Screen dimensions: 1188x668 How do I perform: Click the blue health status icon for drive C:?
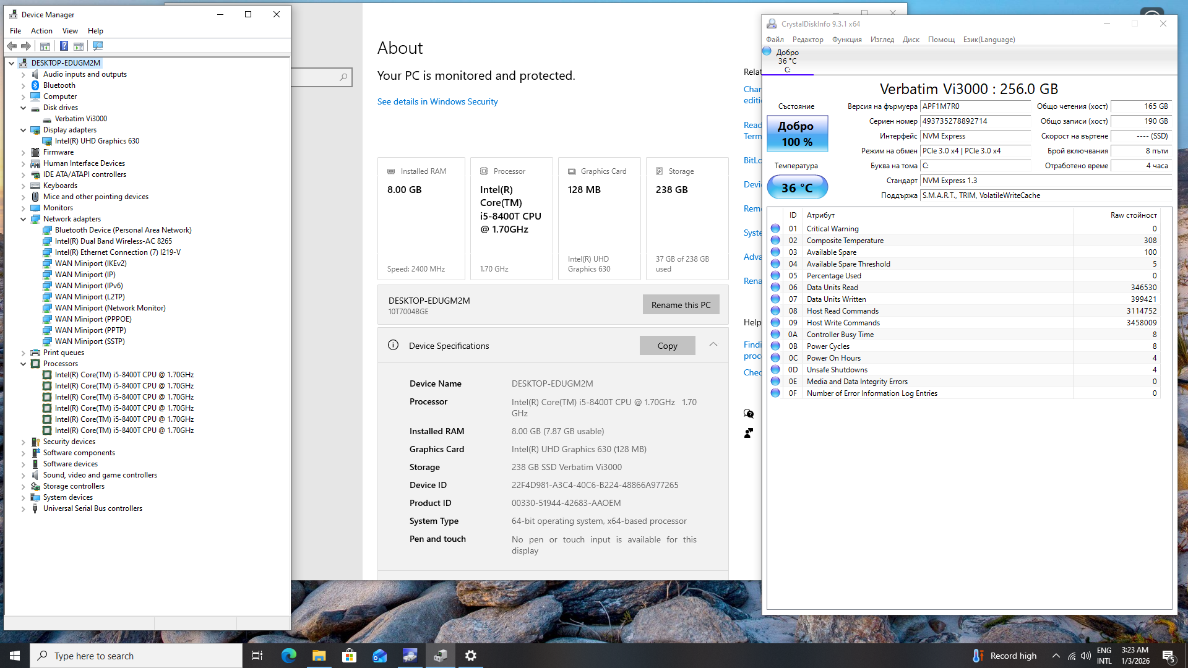point(767,52)
